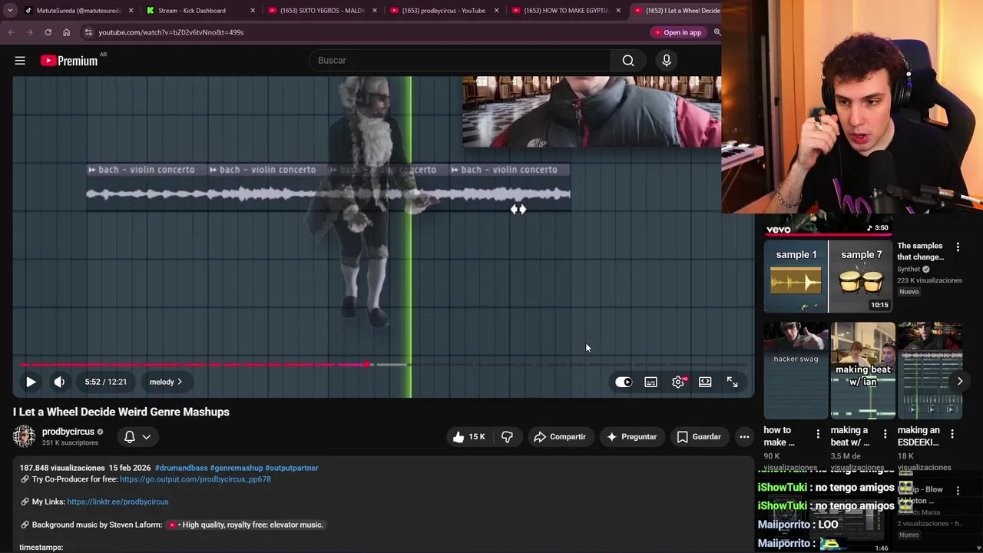Image resolution: width=983 pixels, height=553 pixels.
Task: Open the 'making beat w/ ian' short
Action: [x=863, y=370]
